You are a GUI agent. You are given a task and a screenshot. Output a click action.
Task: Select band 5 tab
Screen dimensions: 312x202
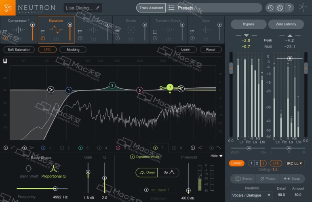(x=121, y=148)
